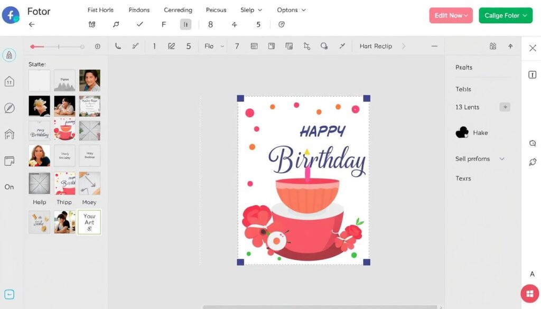
Task: Open the magic wand tool near the checkmark
Action: pyautogui.click(x=116, y=24)
